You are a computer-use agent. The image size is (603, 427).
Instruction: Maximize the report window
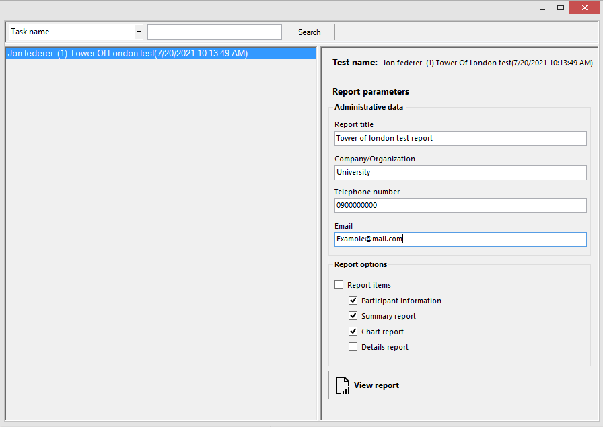pyautogui.click(x=561, y=7)
